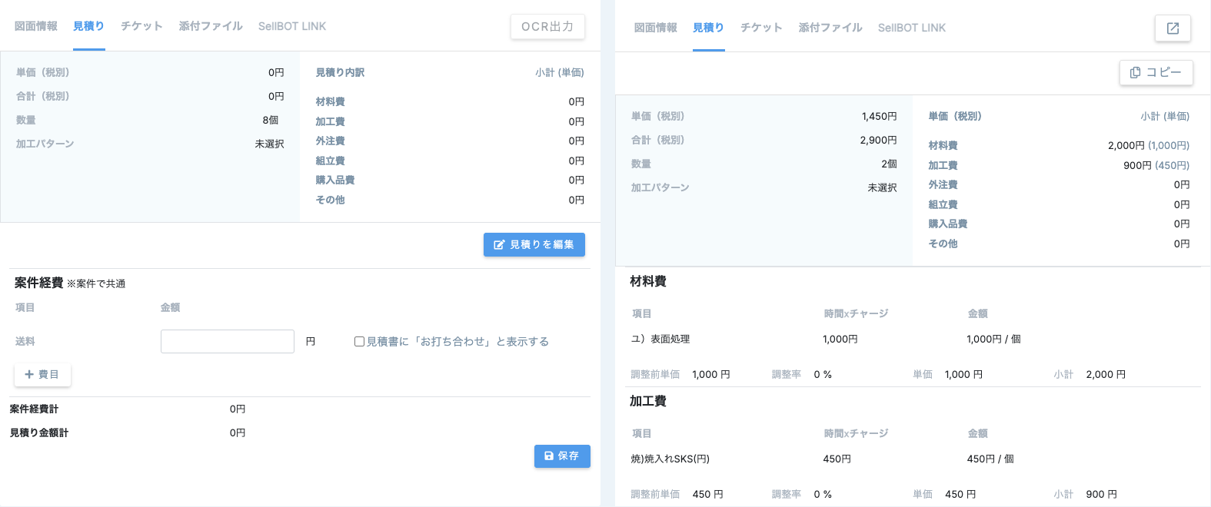Open SellBOT LINK tab in left panel

[x=292, y=26]
